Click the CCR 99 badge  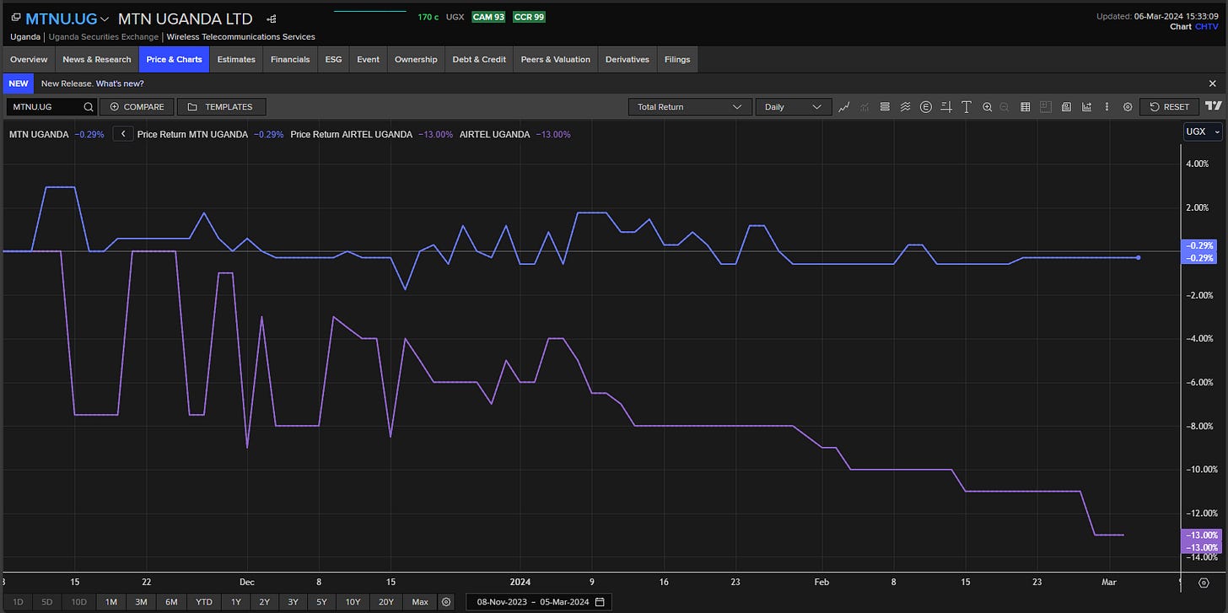[x=529, y=17]
